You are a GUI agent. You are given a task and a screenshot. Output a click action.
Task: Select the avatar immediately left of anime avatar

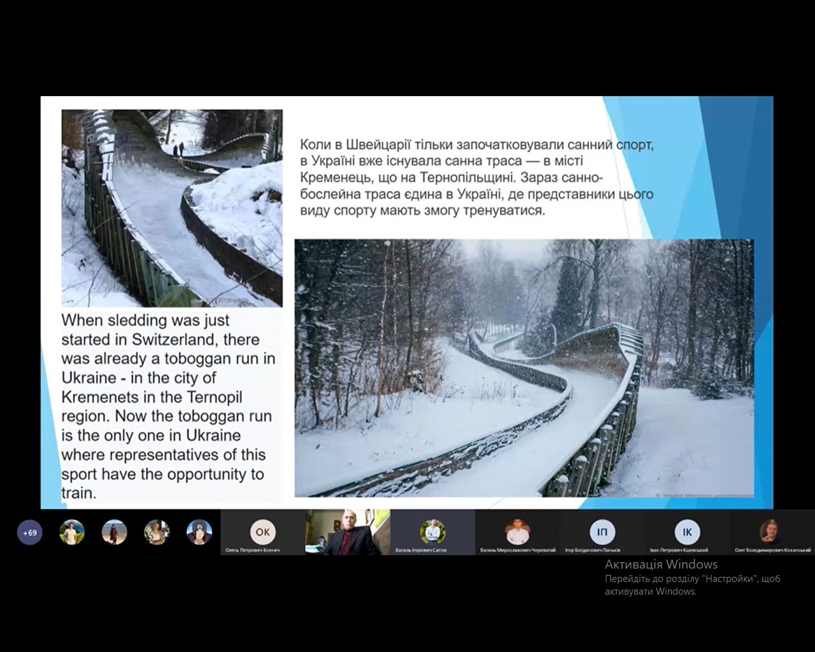(x=157, y=532)
